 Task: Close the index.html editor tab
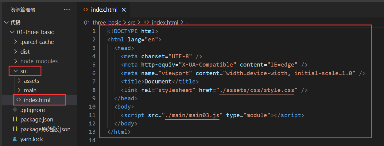tap(124, 10)
